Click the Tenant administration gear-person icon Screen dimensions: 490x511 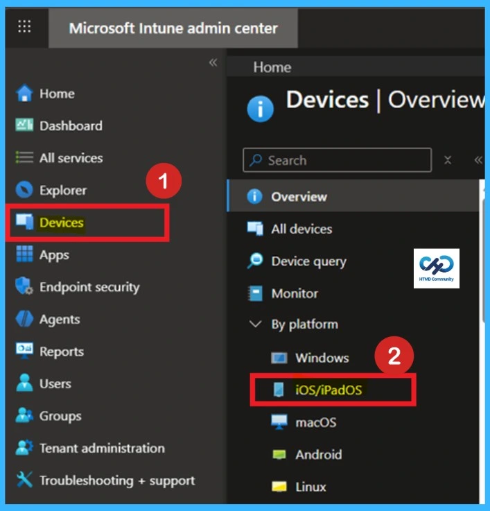tap(24, 447)
